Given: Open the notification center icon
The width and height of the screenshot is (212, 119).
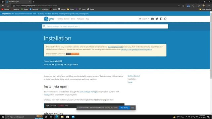Looking at the screenshot, I should [x=208, y=117].
